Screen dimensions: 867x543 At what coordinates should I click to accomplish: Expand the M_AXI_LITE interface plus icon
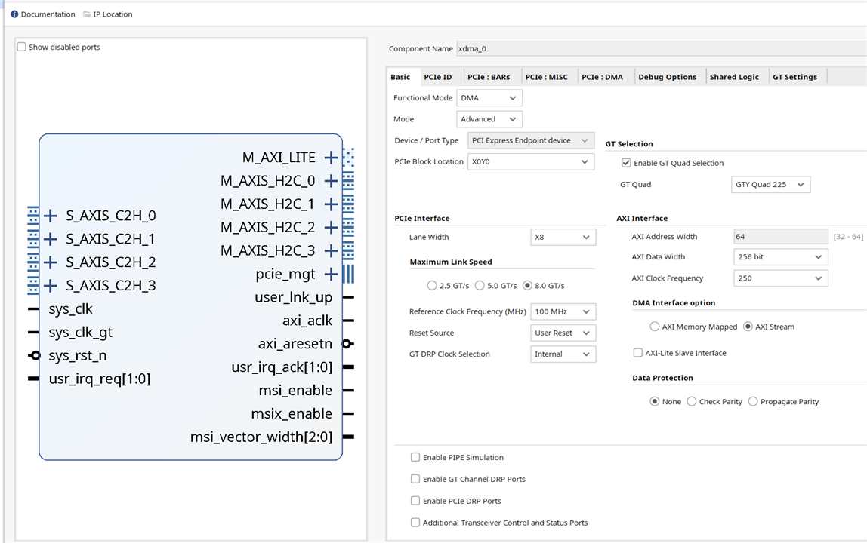point(331,158)
